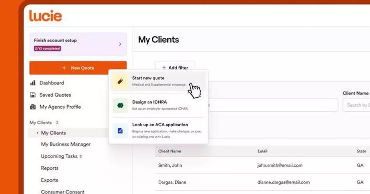
Task: Click the Lucie logo
Action: (45, 16)
